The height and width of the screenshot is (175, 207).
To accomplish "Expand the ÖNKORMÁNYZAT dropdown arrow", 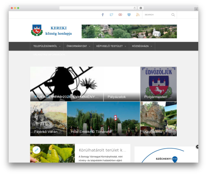I will pos(89,46).
